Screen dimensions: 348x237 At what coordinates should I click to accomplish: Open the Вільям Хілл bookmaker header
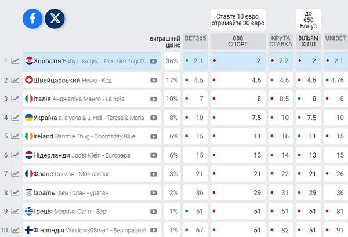click(309, 41)
